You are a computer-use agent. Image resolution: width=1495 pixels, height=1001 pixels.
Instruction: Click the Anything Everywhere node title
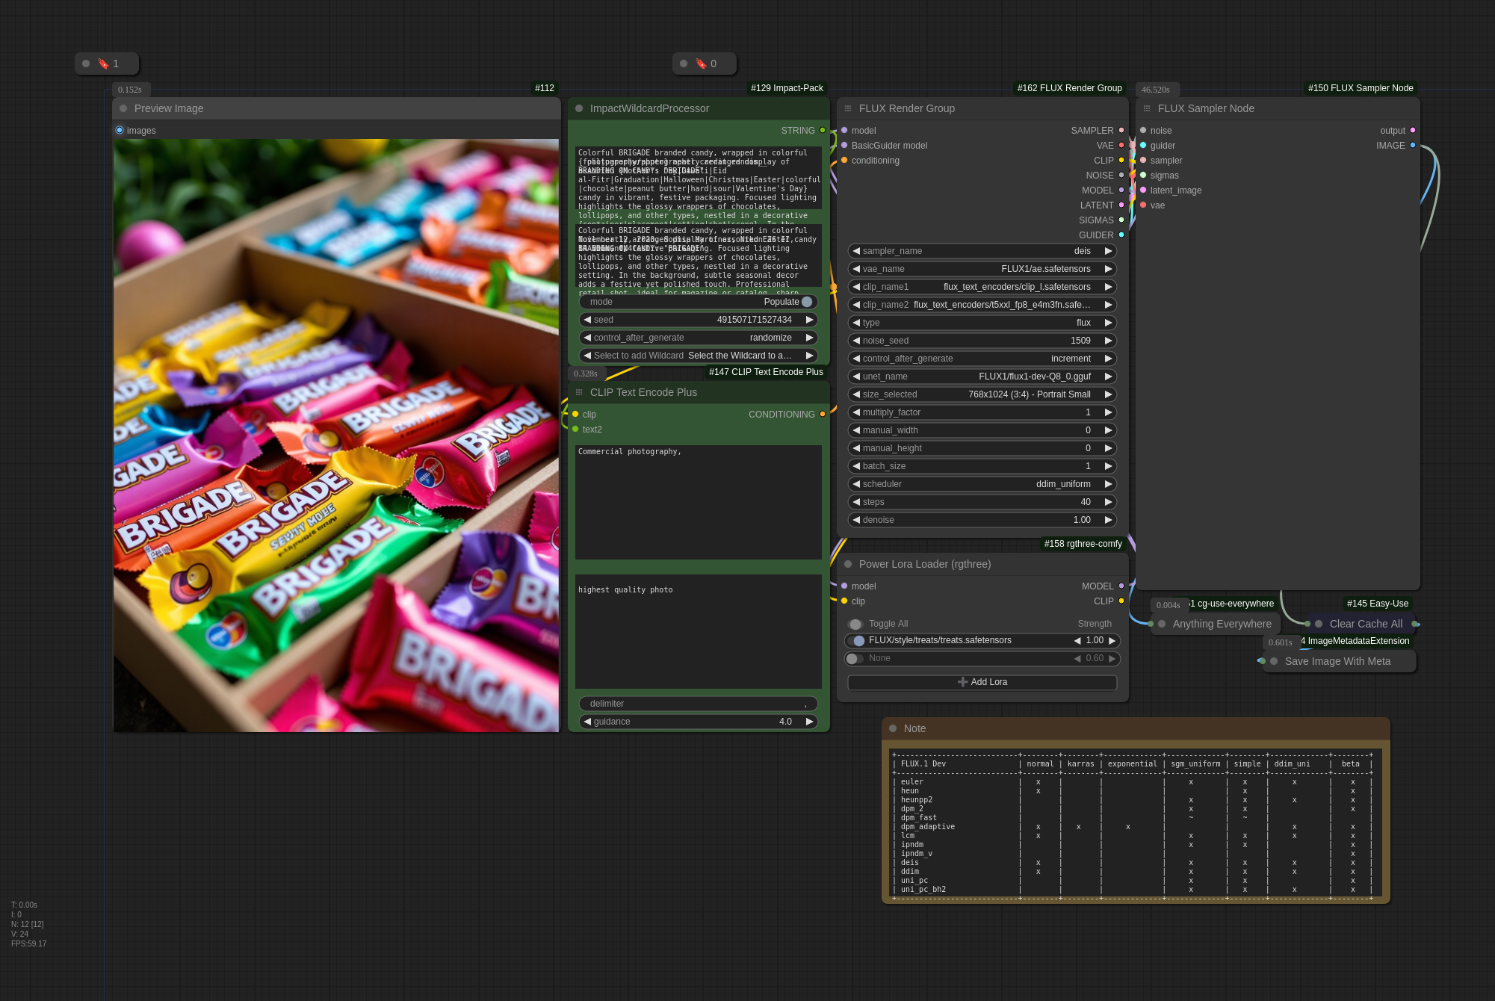pyautogui.click(x=1222, y=624)
